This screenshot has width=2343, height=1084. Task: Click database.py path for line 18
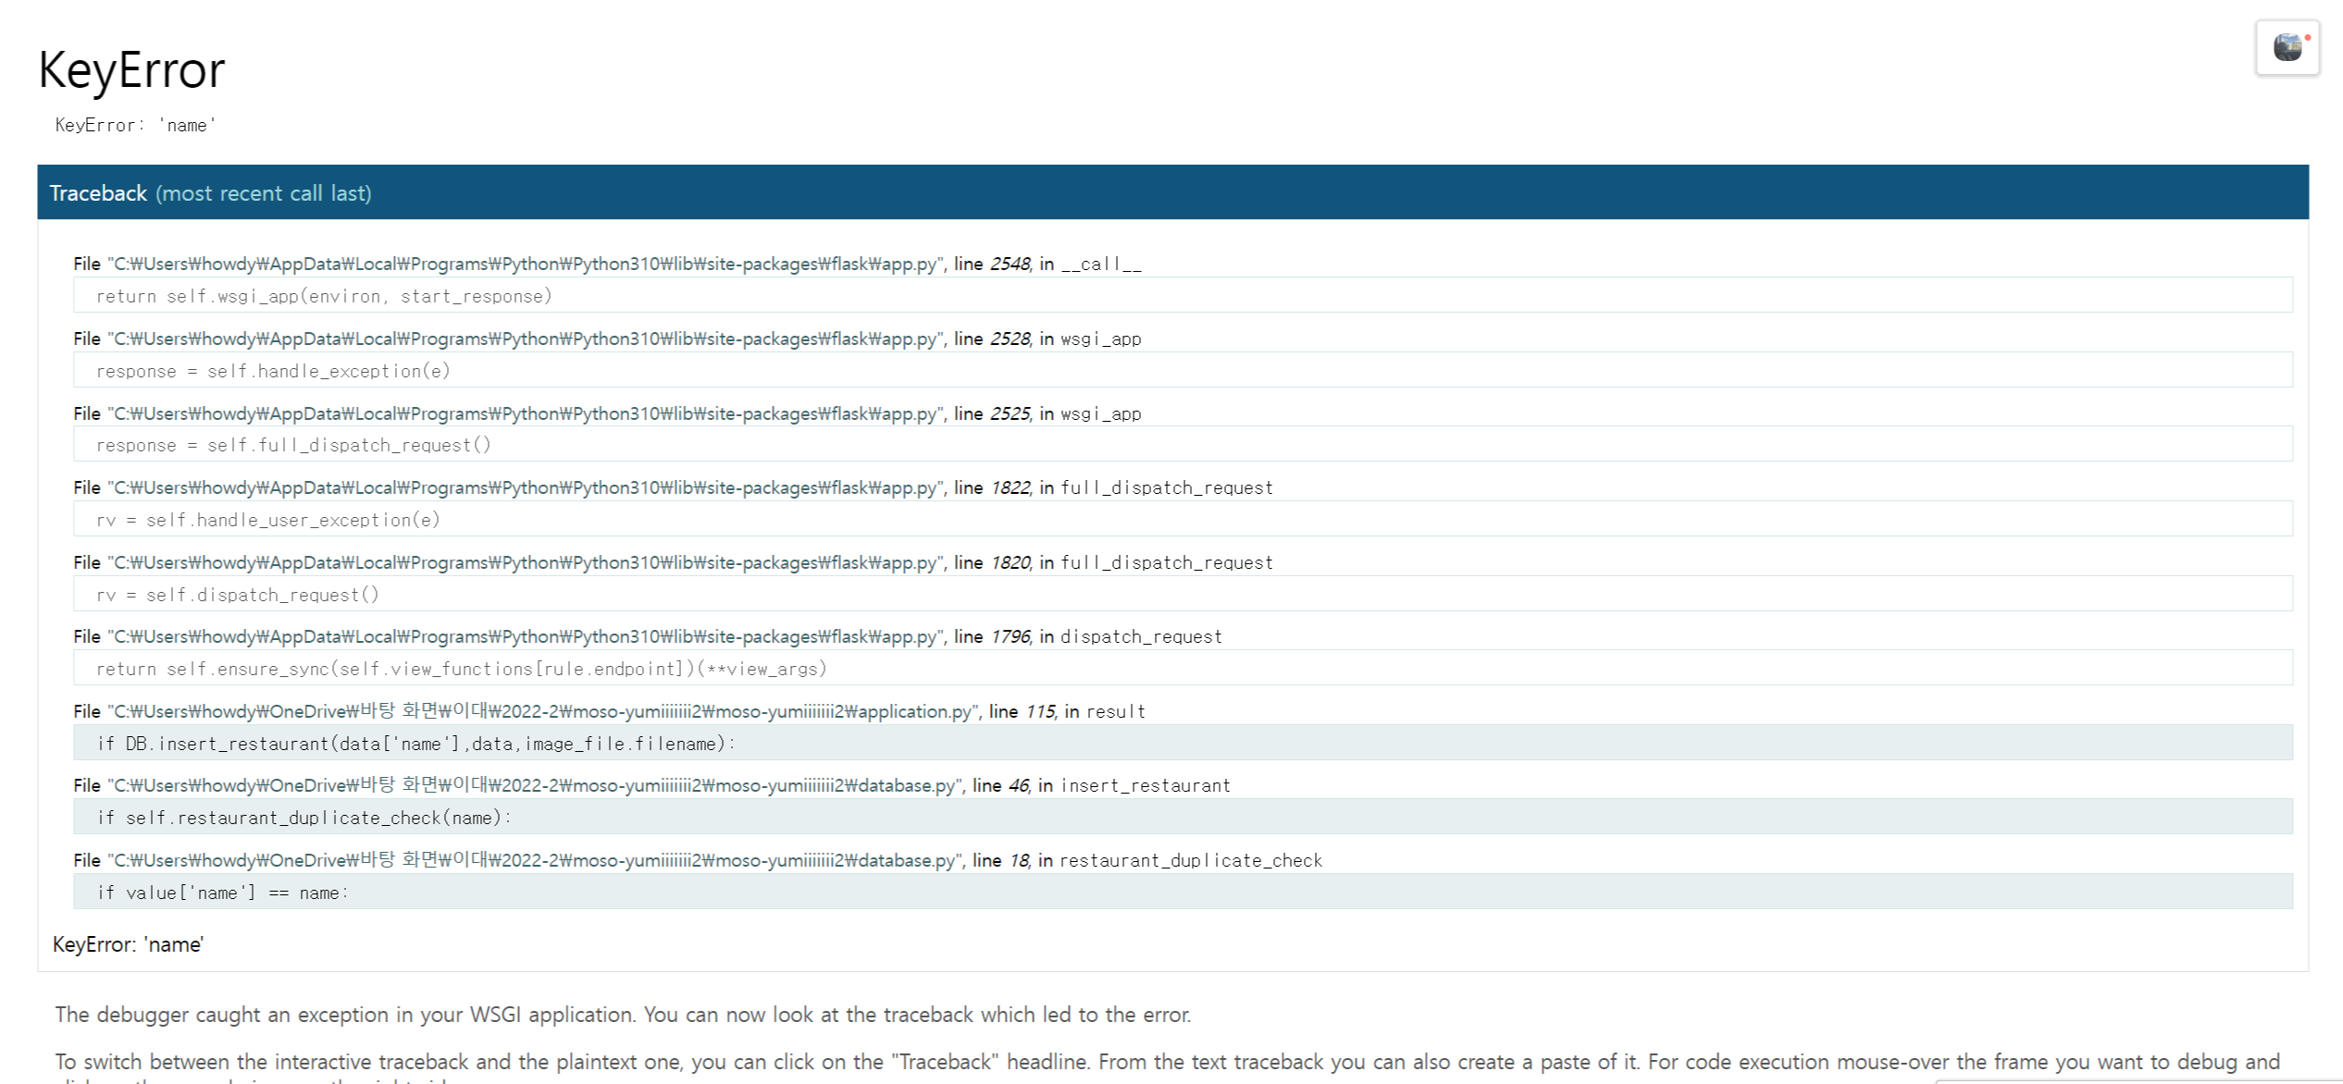(534, 860)
